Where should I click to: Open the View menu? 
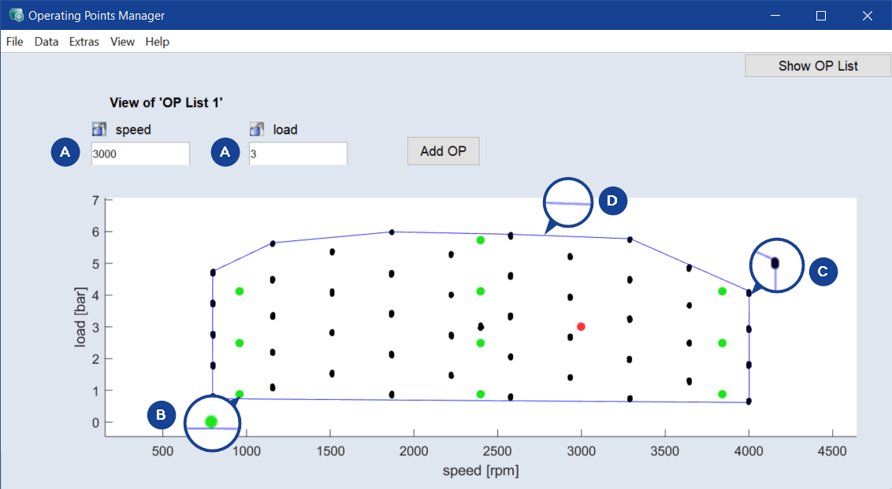tap(122, 42)
